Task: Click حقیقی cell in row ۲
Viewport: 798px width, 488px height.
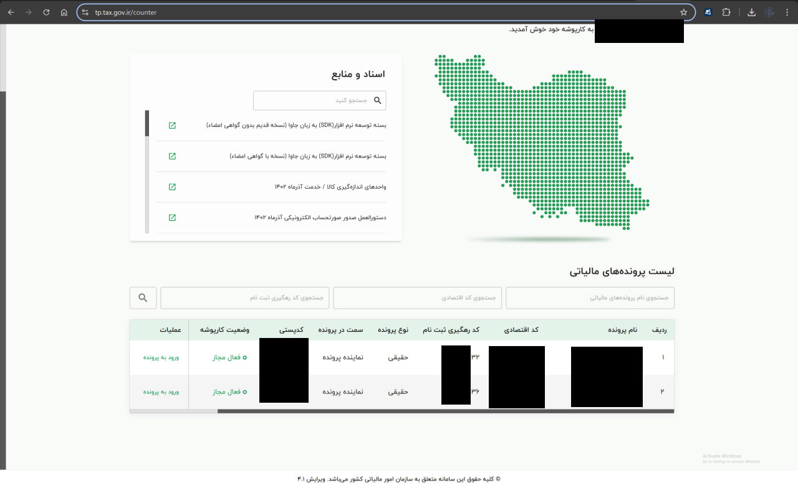Action: (x=398, y=392)
